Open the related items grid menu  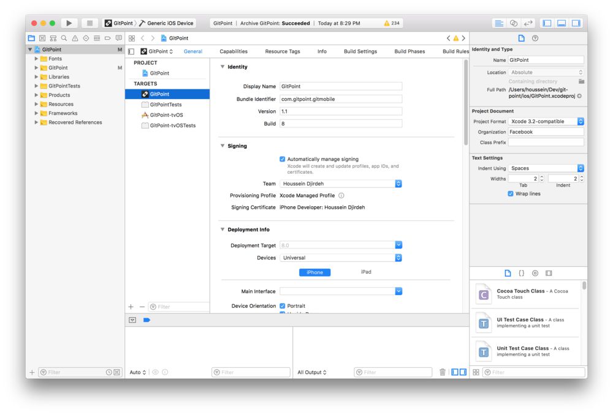point(132,39)
